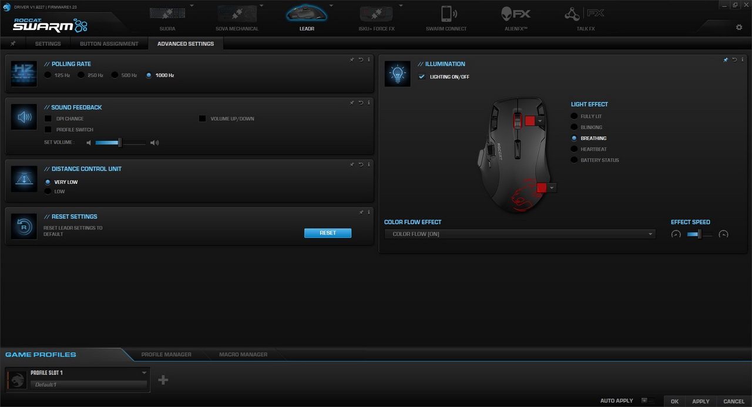The width and height of the screenshot is (752, 407).
Task: Reset the Polling Rate panel values
Action: tap(361, 59)
